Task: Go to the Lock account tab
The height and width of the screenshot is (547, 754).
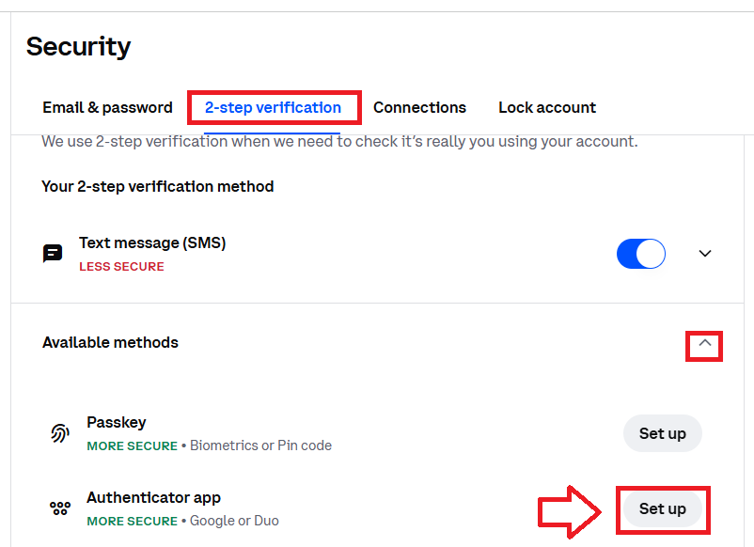Action: [547, 107]
